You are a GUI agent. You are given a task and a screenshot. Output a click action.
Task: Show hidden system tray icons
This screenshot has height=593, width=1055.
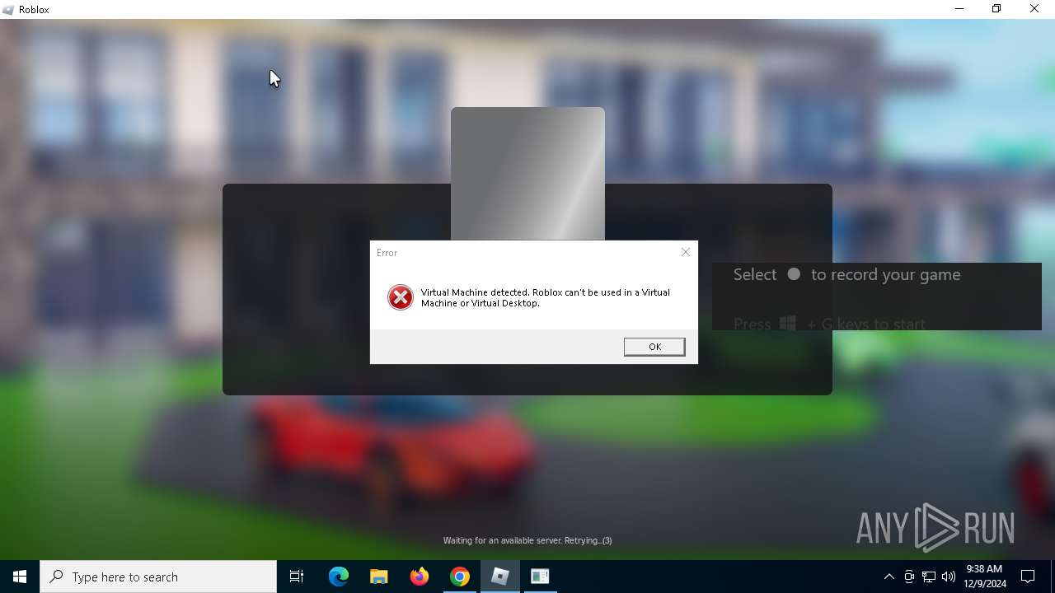pyautogui.click(x=889, y=577)
